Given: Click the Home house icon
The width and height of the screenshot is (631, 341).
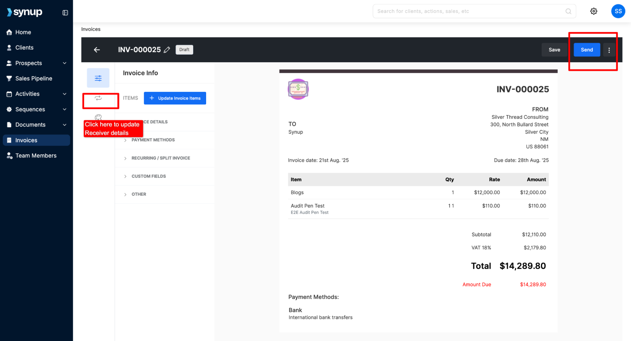Looking at the screenshot, I should [9, 32].
